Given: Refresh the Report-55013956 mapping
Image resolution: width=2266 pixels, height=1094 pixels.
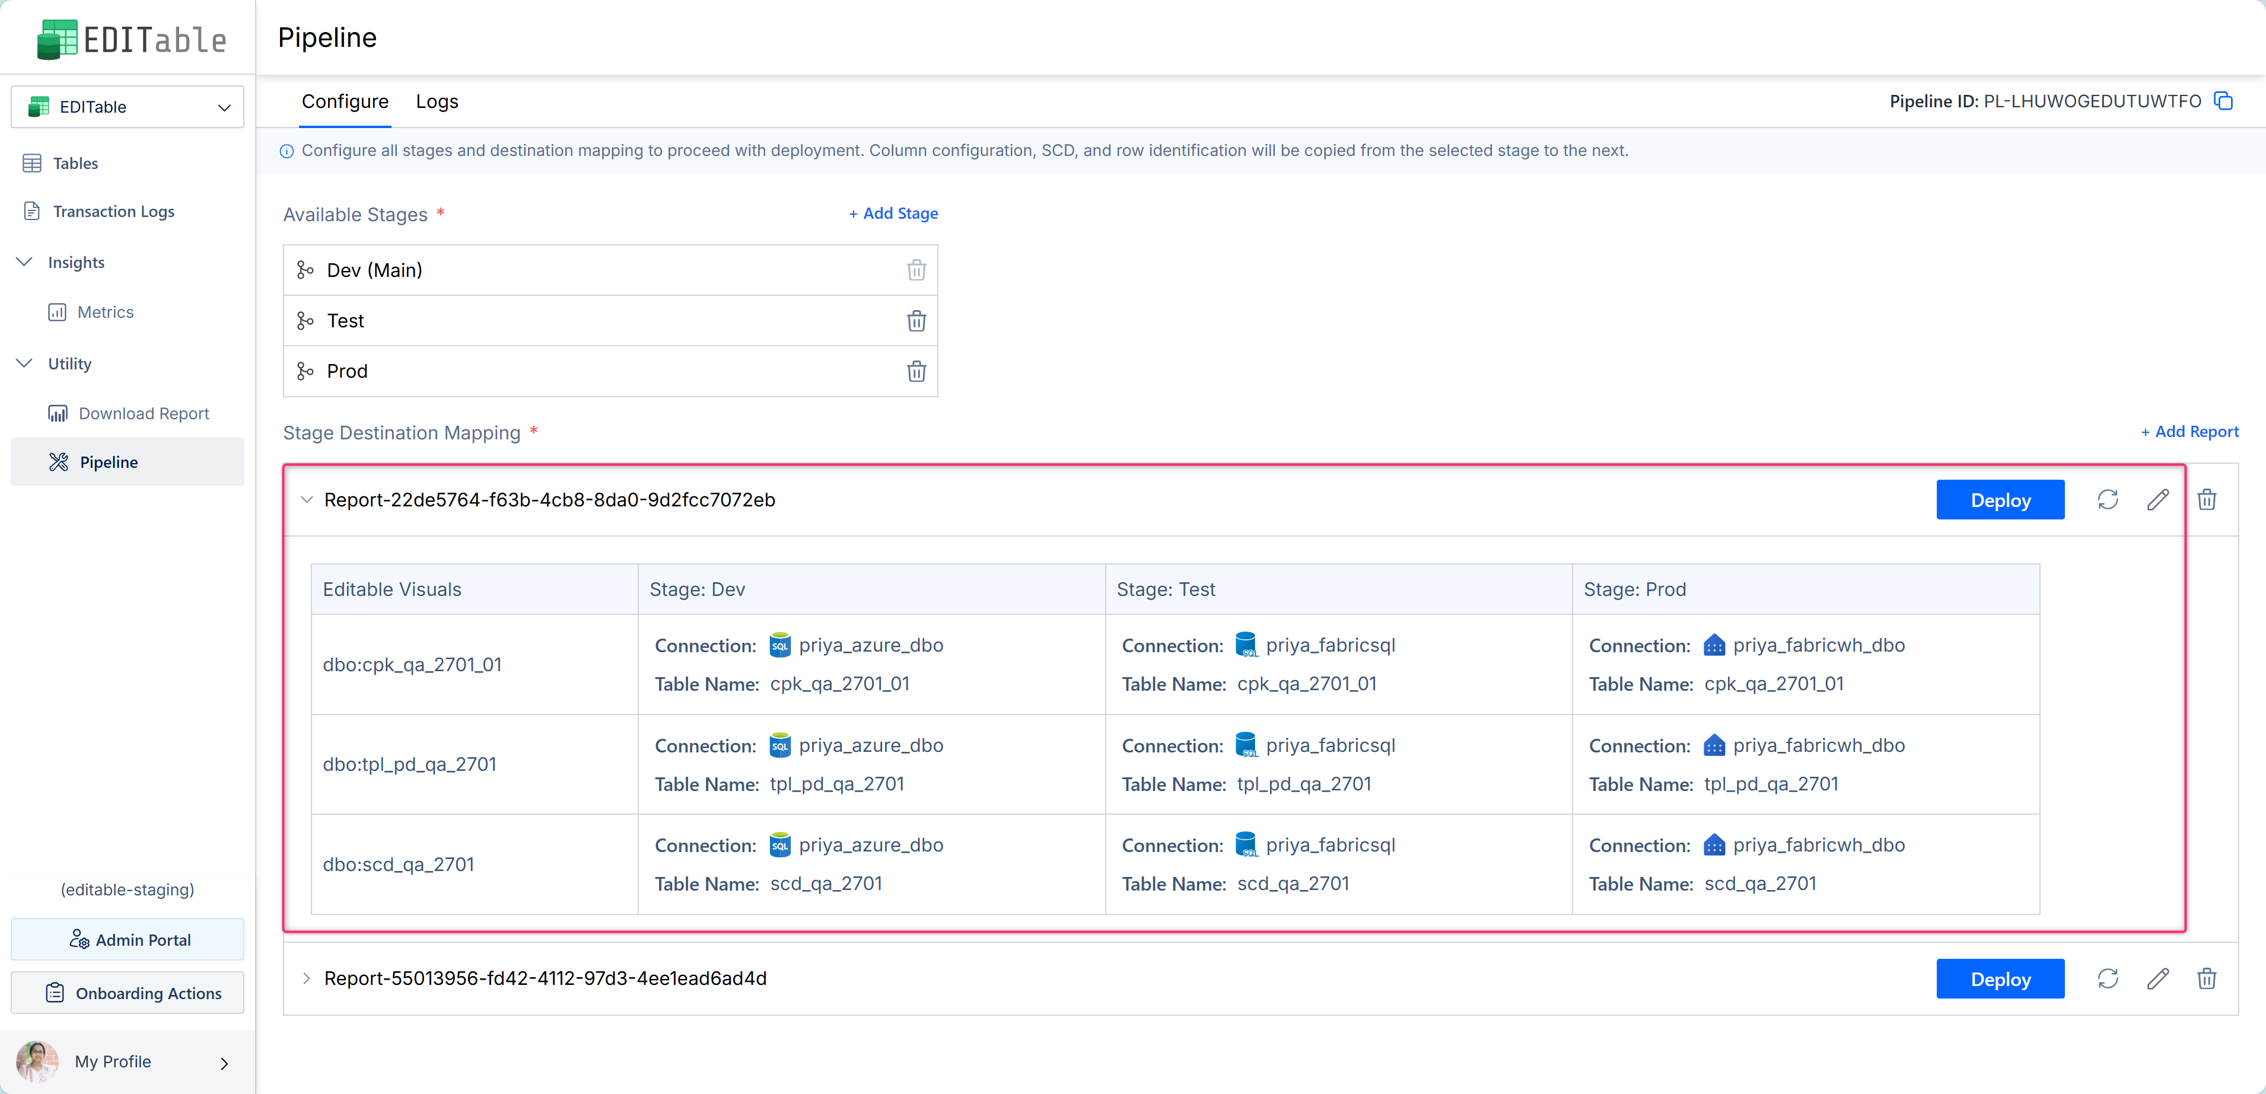Looking at the screenshot, I should coord(2107,979).
